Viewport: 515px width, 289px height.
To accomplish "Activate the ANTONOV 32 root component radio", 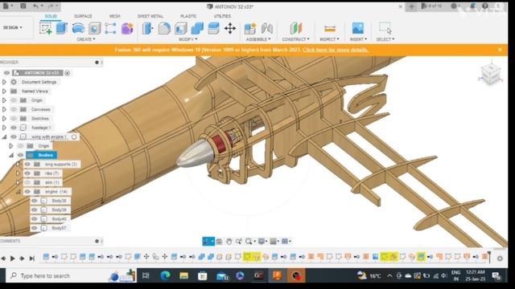I will (x=68, y=73).
